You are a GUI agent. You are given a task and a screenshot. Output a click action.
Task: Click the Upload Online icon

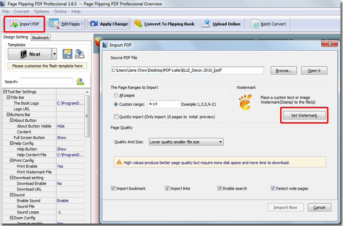click(x=206, y=24)
